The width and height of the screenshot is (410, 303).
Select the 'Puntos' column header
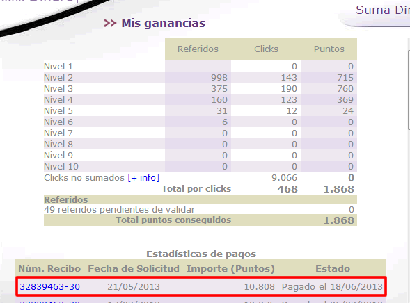(x=329, y=49)
